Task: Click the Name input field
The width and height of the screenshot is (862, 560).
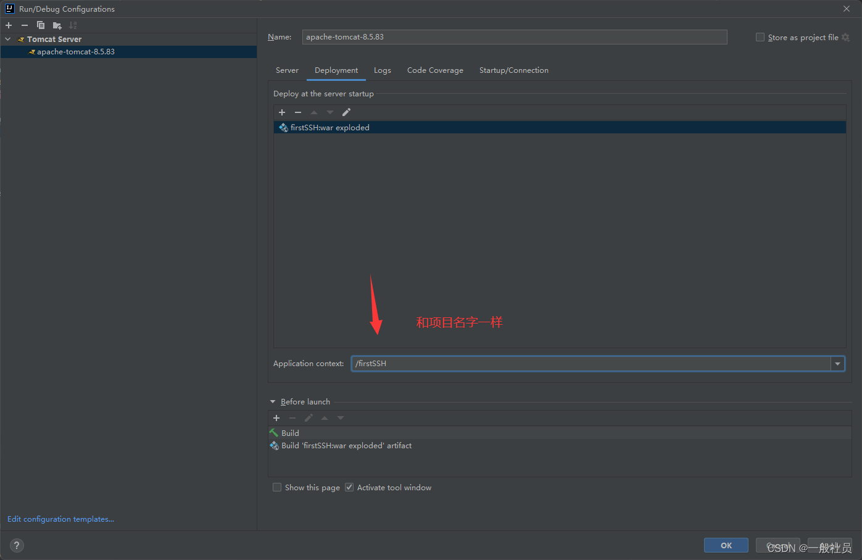Action: click(x=515, y=37)
